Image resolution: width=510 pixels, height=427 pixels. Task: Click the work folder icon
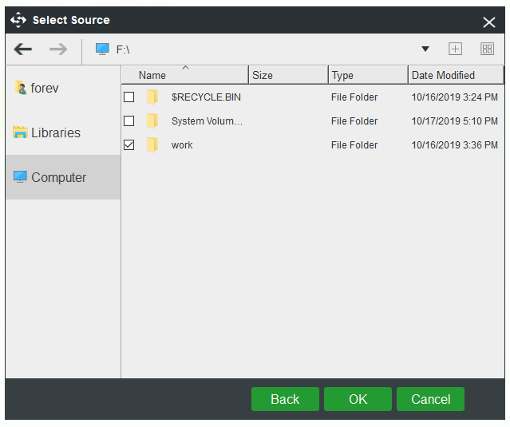(x=152, y=145)
